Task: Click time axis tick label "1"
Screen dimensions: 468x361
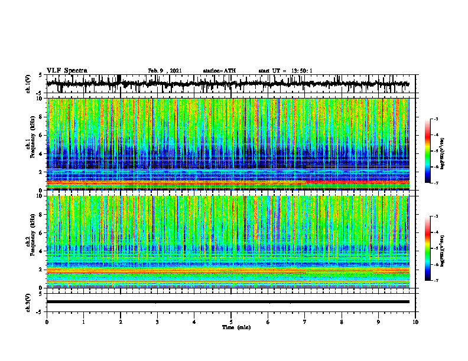Action: coord(83,322)
